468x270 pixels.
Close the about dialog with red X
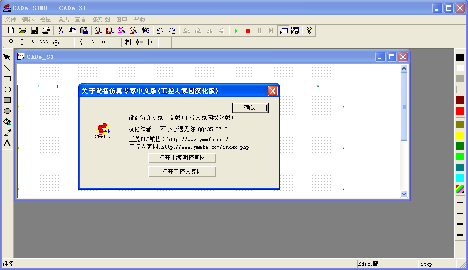(273, 91)
